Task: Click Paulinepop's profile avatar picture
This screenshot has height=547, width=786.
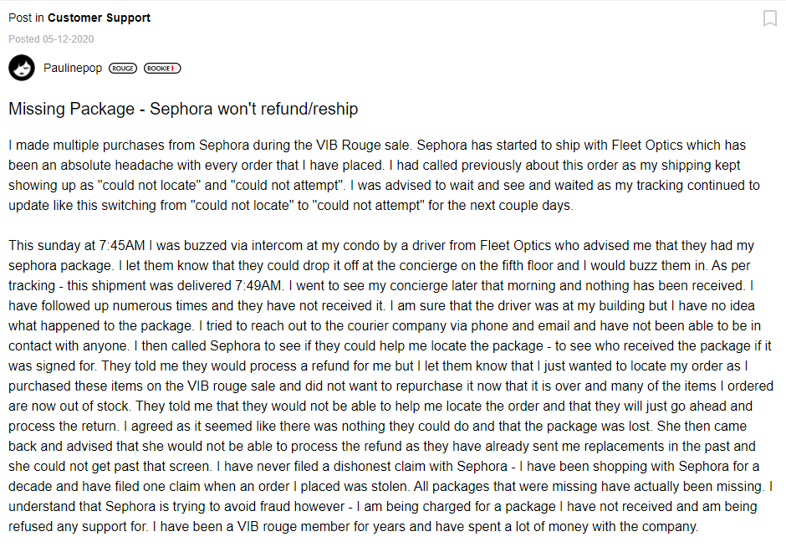Action: pos(22,69)
